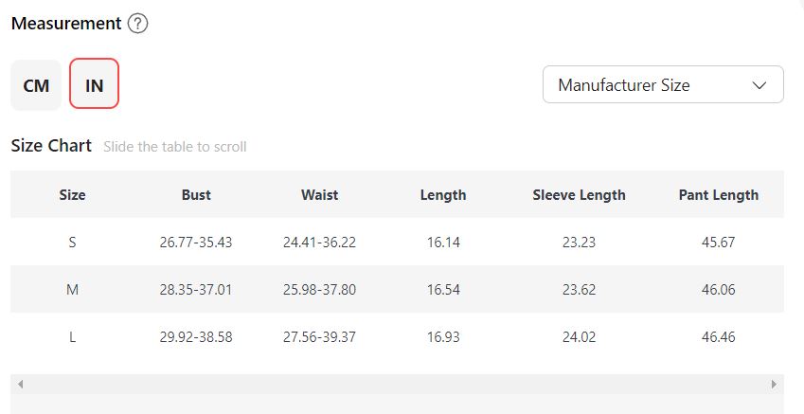
Task: Click bust value 28.35-37.01 for M
Action: (196, 289)
